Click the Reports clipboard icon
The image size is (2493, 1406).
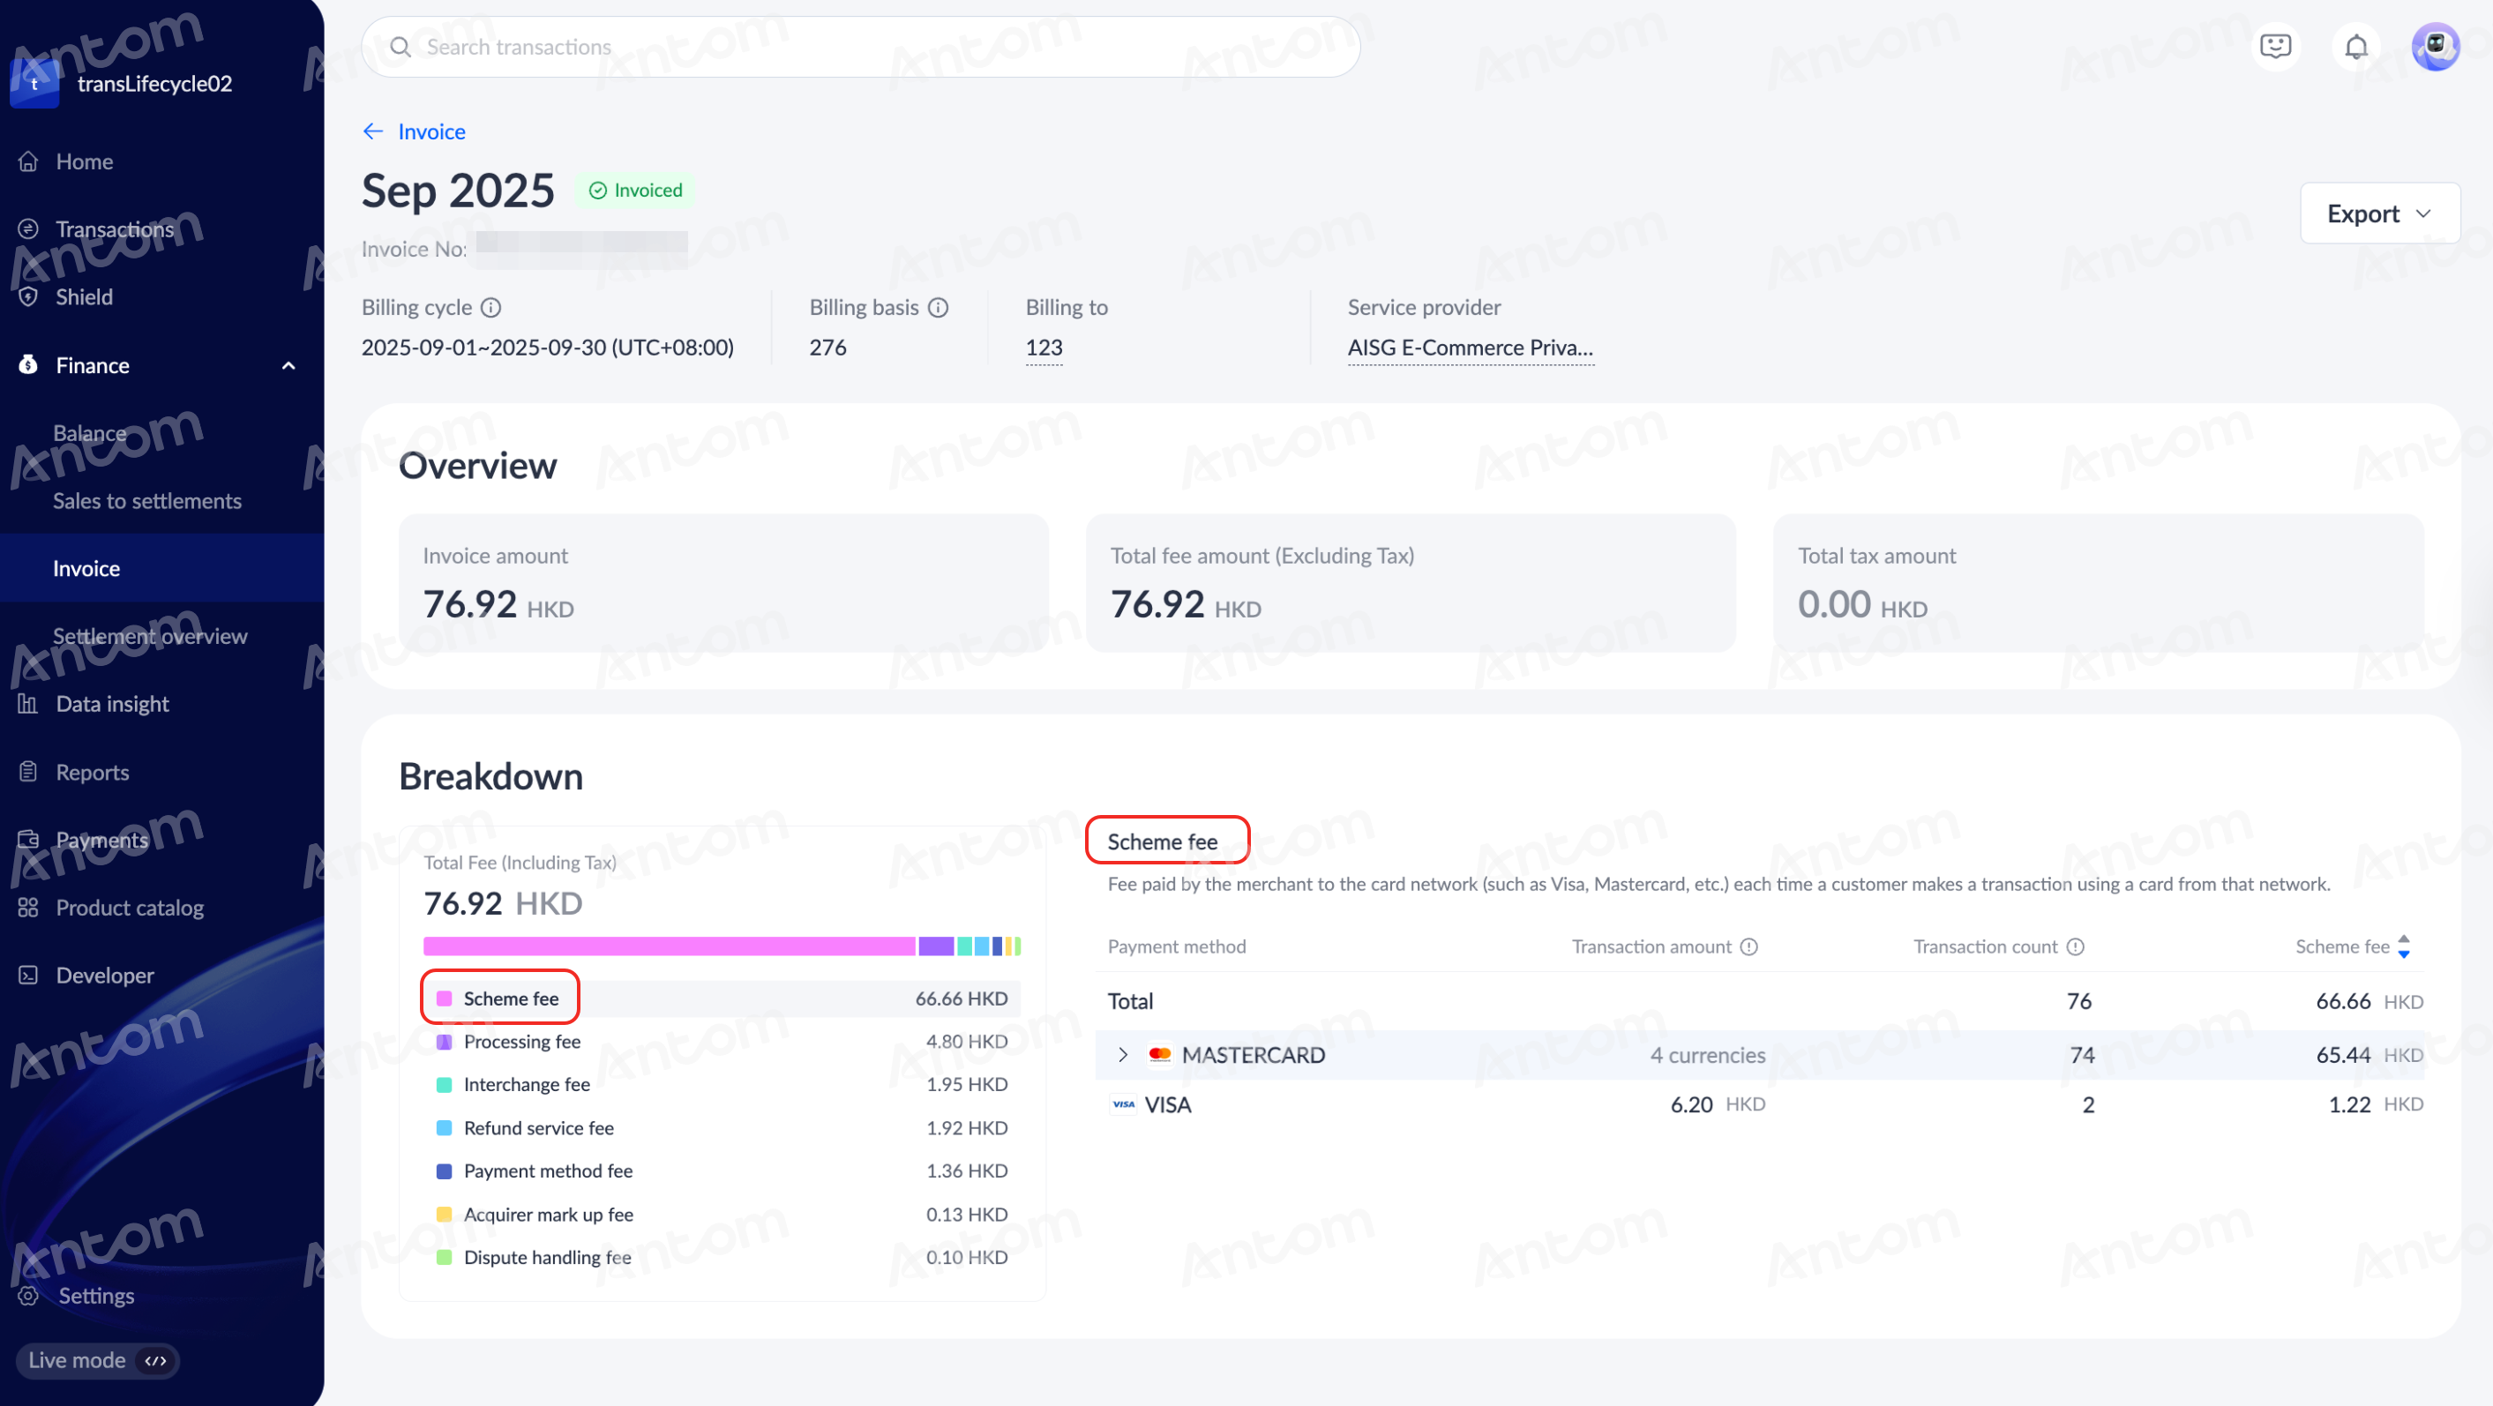(x=28, y=772)
